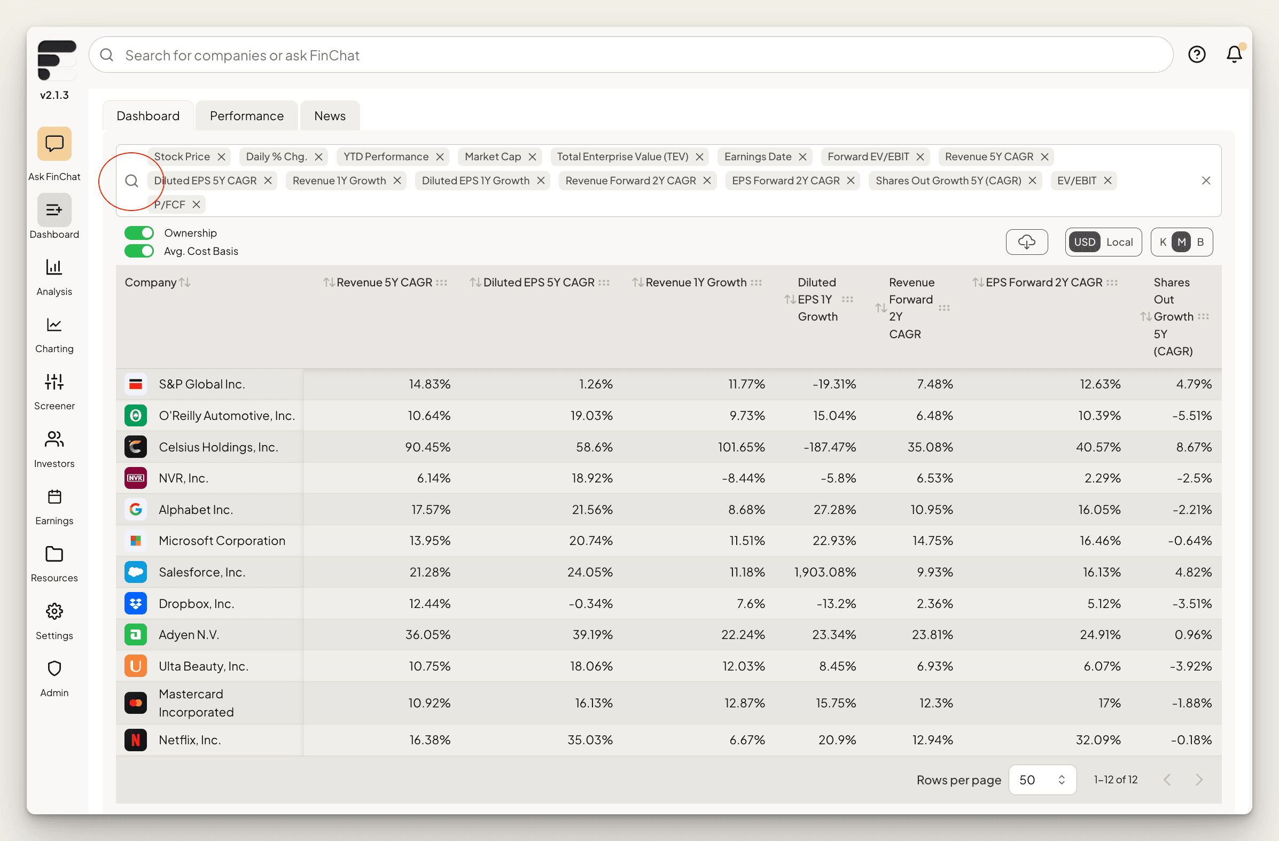Toggle the Avg. Cost Basis switch

pyautogui.click(x=139, y=251)
